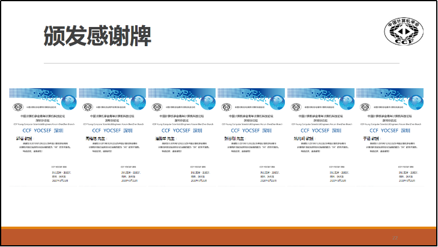Open the rightmost certificate thumbnail
This screenshot has width=438, height=247.
(390, 137)
